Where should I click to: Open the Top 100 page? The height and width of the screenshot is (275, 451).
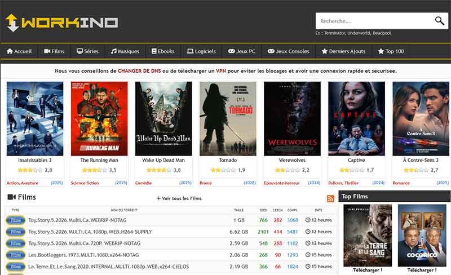391,51
